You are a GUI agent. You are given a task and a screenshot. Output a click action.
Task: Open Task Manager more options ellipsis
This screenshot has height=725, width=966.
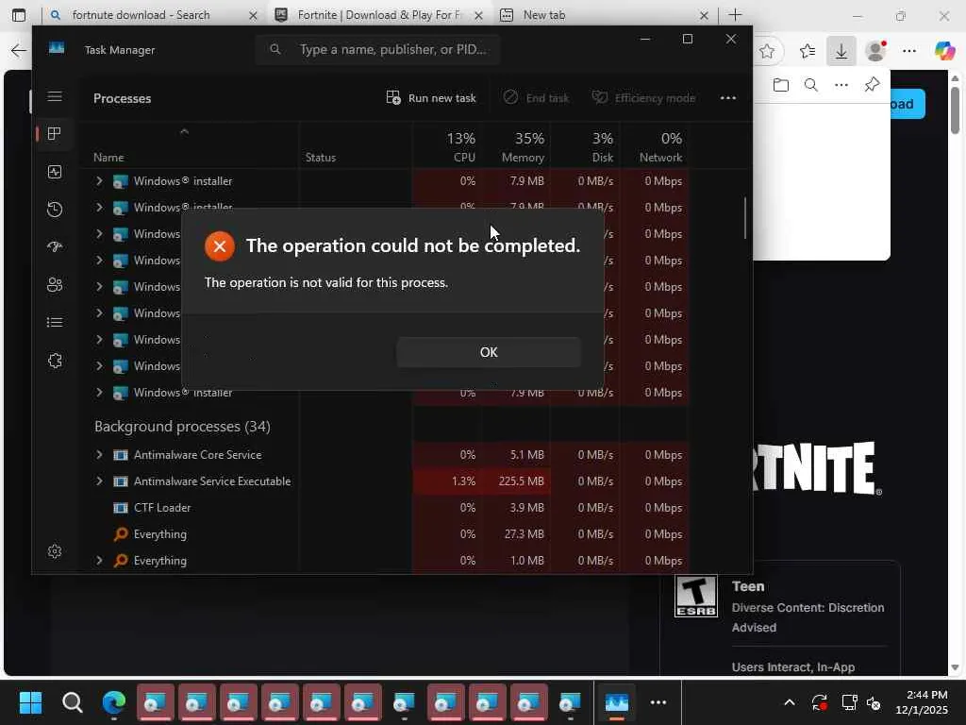(728, 98)
